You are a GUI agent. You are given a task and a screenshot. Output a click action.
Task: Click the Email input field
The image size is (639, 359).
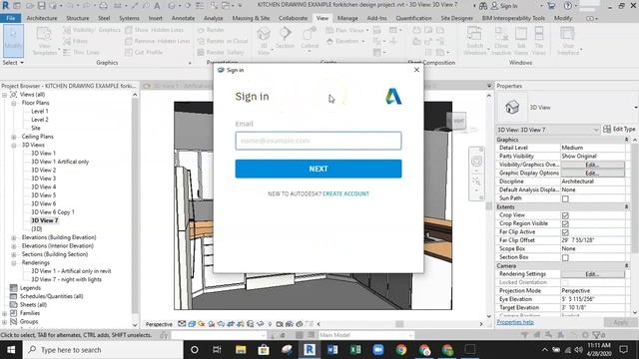click(x=319, y=141)
